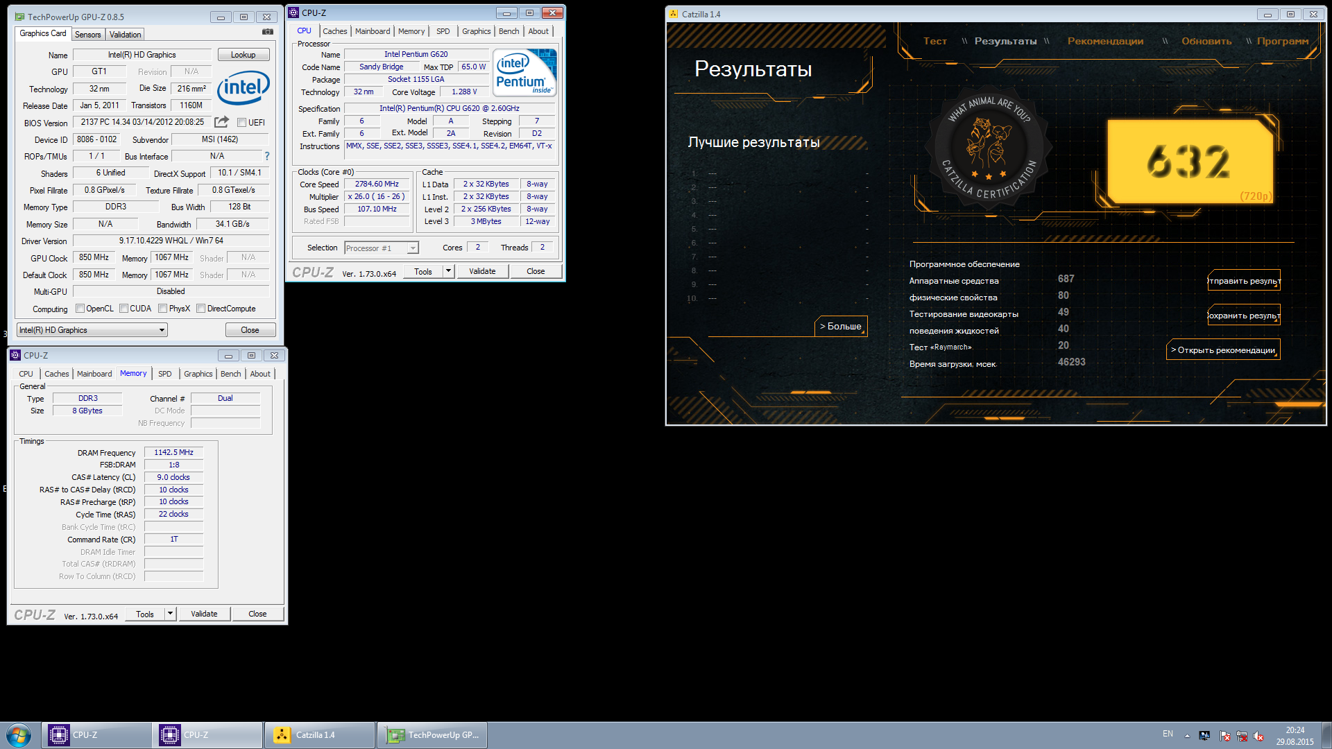
Task: Open the Intel(R) HD Graphics GPU selection dropdown
Action: point(92,330)
